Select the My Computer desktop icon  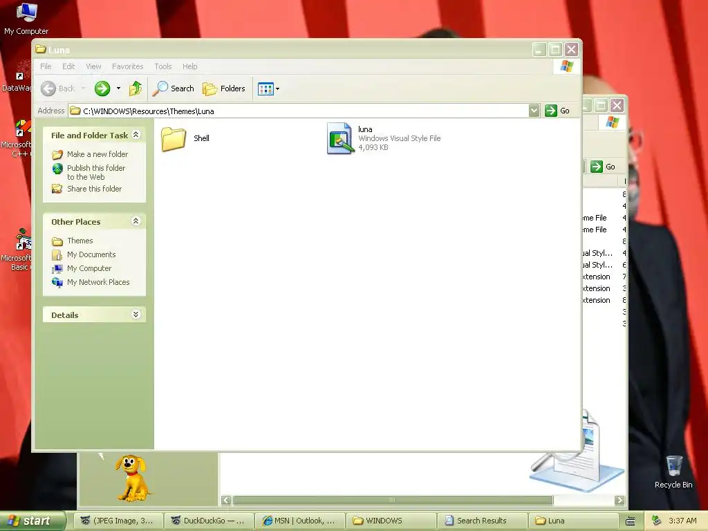tap(26, 19)
